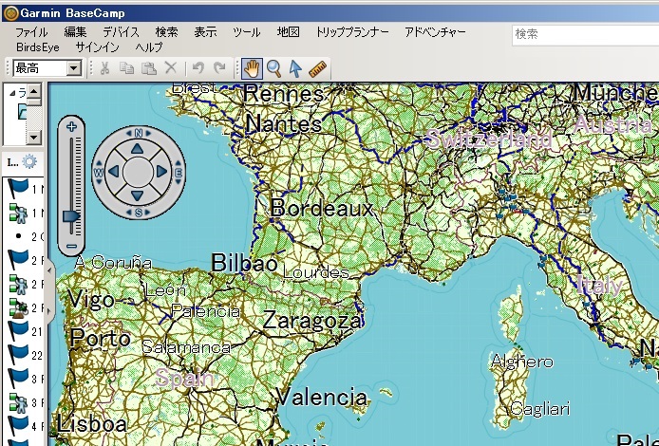Viewport: 659px width, 446px height.
Task: Select the black dot waypoint in row 2
Action: click(18, 236)
